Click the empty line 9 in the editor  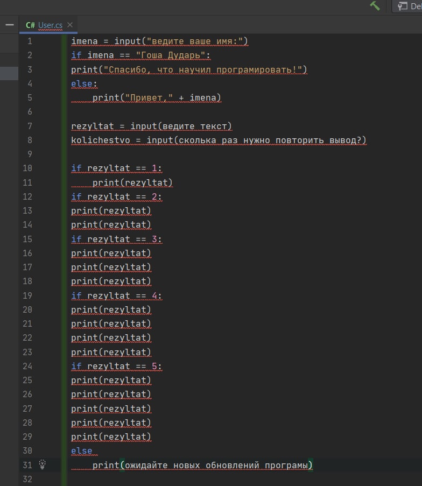244,154
